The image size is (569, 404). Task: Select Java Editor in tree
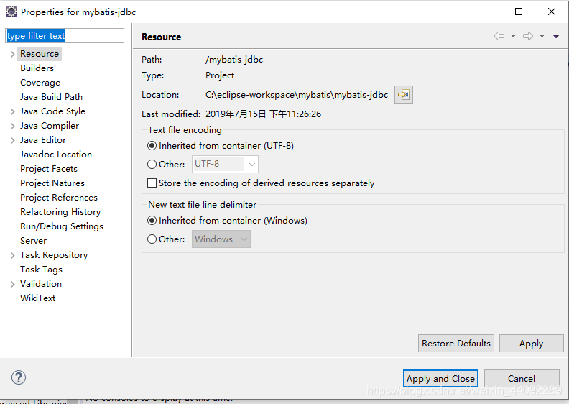click(43, 140)
